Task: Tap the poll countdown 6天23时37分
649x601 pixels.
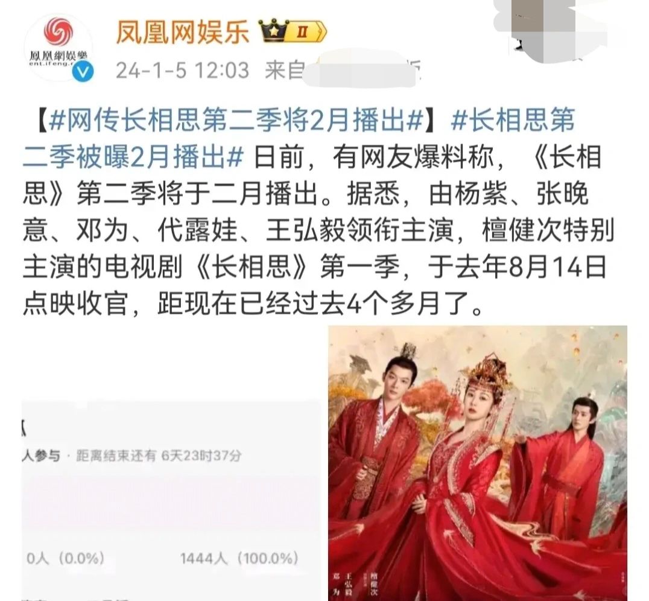Action: point(201,456)
